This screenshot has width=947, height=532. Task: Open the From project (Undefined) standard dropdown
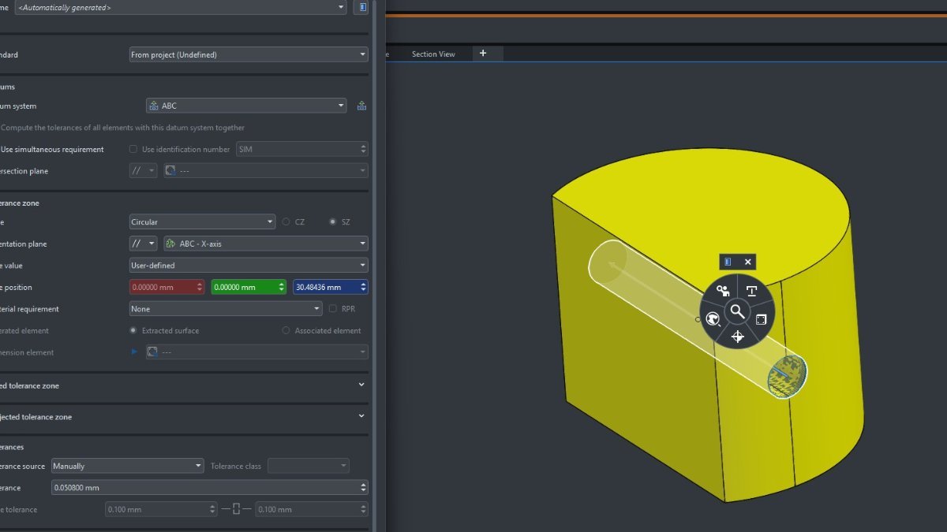249,54
